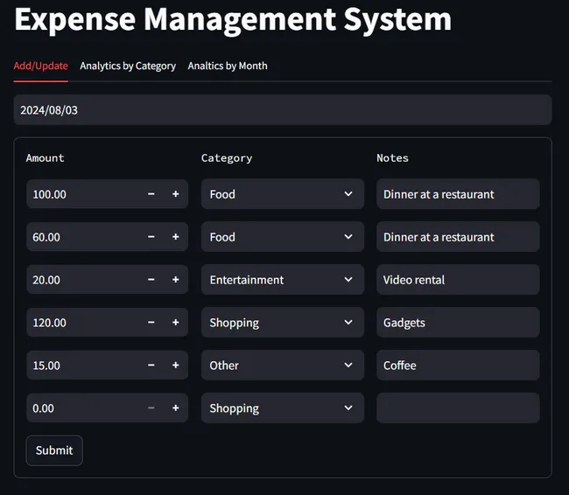Switch to the Add/Update tab

tap(40, 66)
